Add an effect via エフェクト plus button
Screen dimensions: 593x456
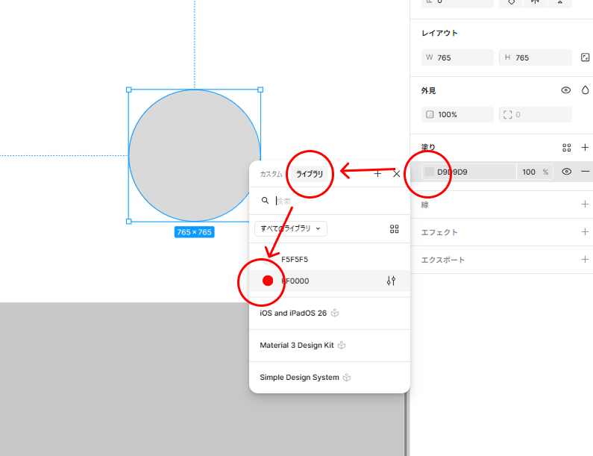point(585,232)
